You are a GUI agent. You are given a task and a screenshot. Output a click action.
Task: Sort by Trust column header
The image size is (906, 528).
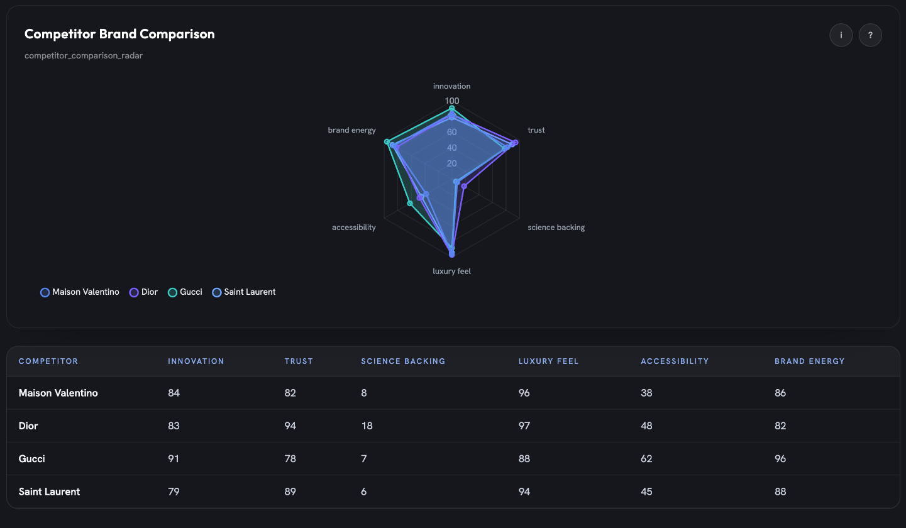click(299, 361)
